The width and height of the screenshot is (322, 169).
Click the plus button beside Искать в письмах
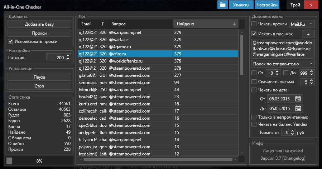pos(308,34)
